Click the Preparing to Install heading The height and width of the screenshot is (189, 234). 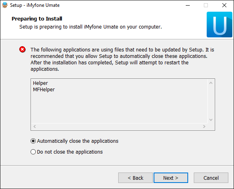click(x=37, y=18)
